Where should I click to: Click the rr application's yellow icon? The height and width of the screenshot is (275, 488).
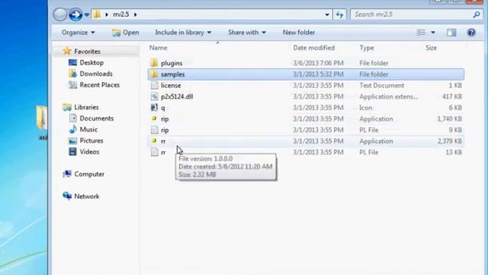154,141
